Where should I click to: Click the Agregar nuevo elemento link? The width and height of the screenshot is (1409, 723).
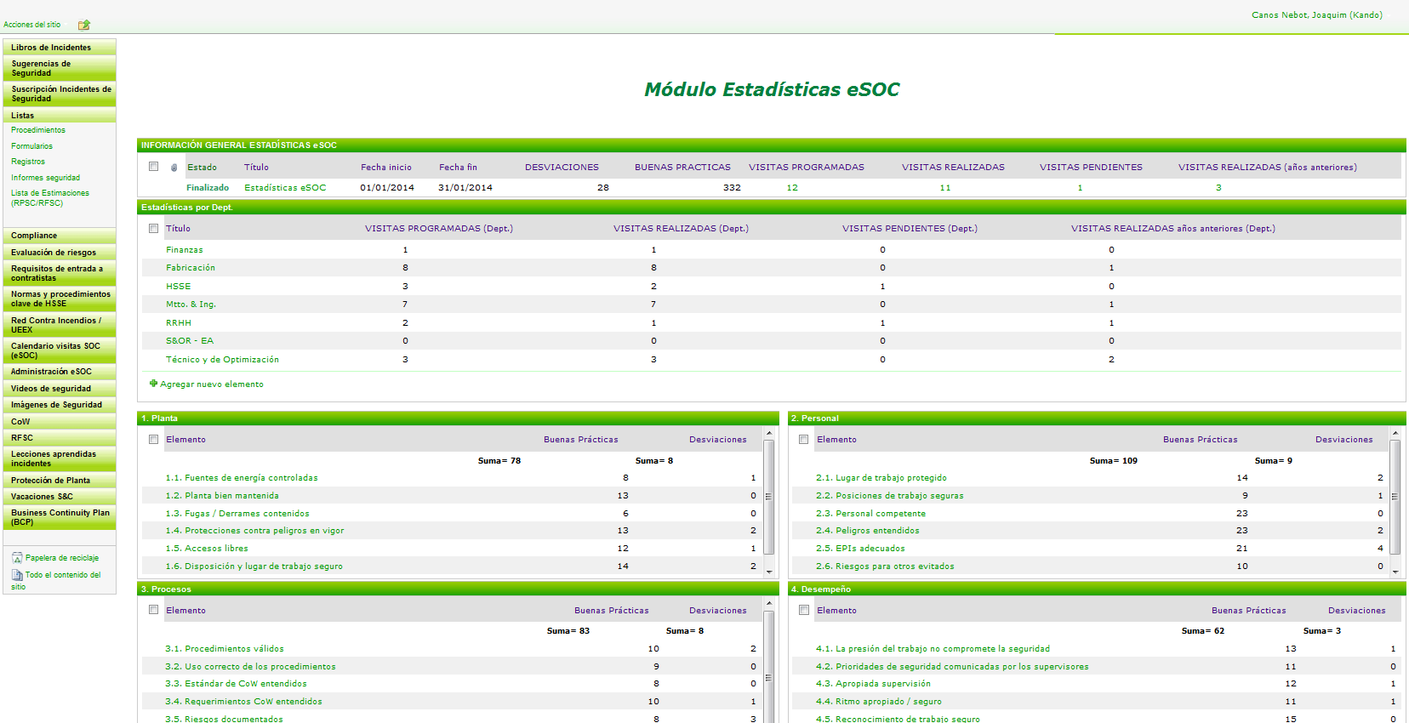212,384
